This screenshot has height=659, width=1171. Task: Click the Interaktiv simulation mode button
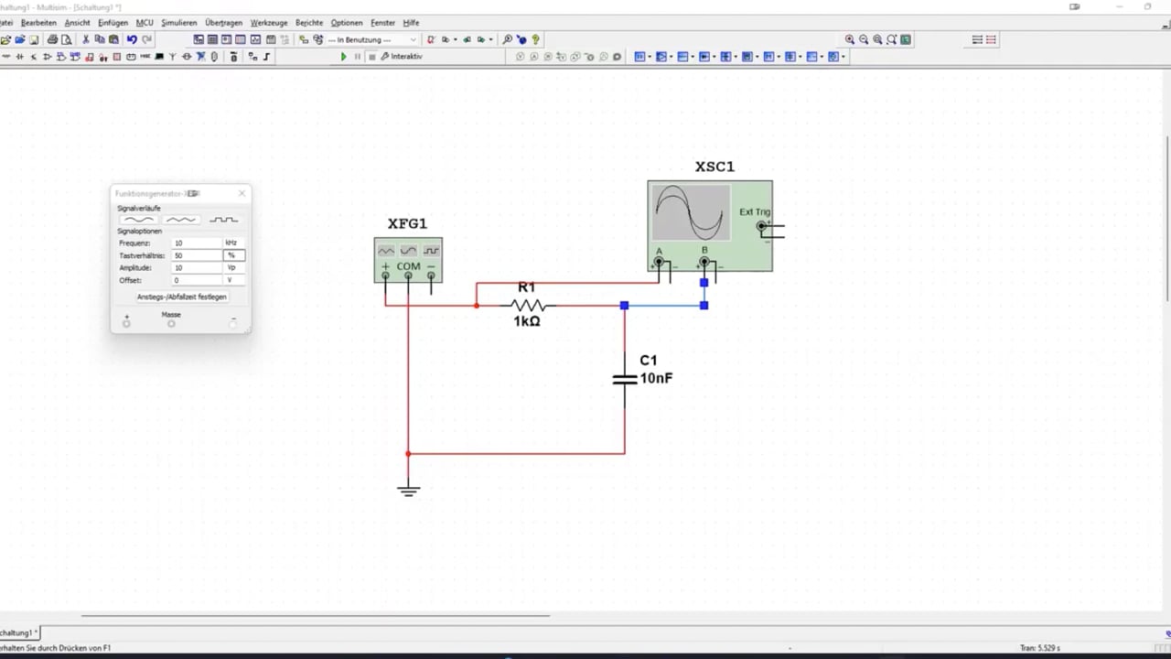coord(402,57)
